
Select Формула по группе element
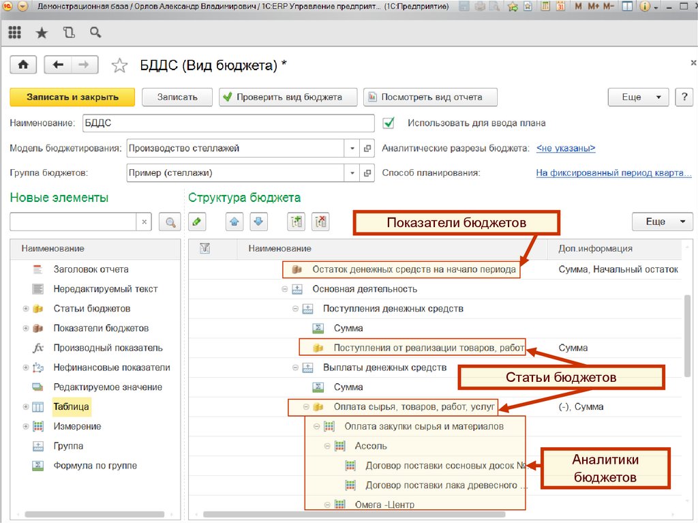(95, 466)
